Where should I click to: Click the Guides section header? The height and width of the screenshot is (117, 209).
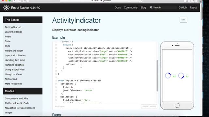click(23, 91)
